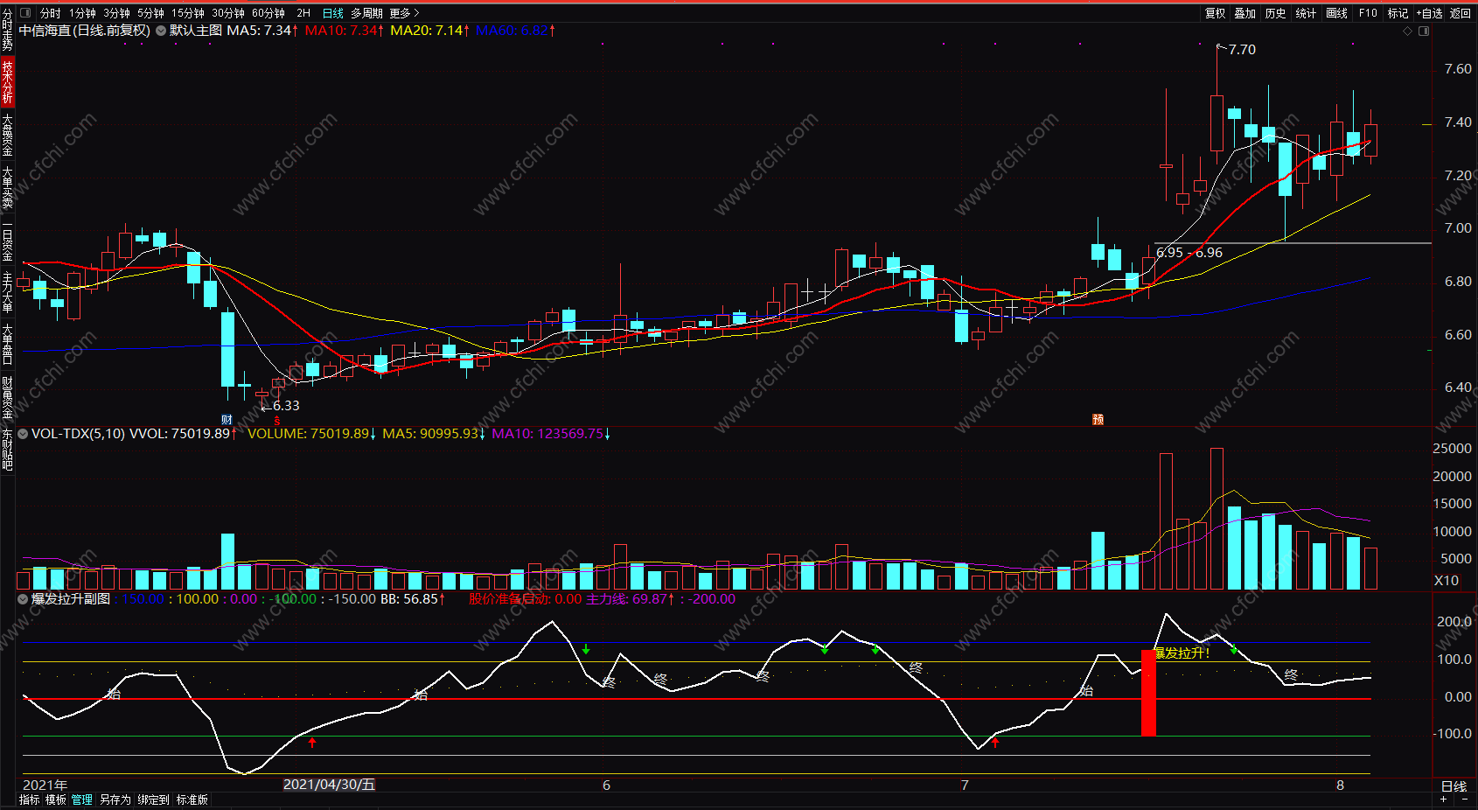Open the 多周期 multi-period view
The image size is (1478, 810).
pyautogui.click(x=367, y=13)
